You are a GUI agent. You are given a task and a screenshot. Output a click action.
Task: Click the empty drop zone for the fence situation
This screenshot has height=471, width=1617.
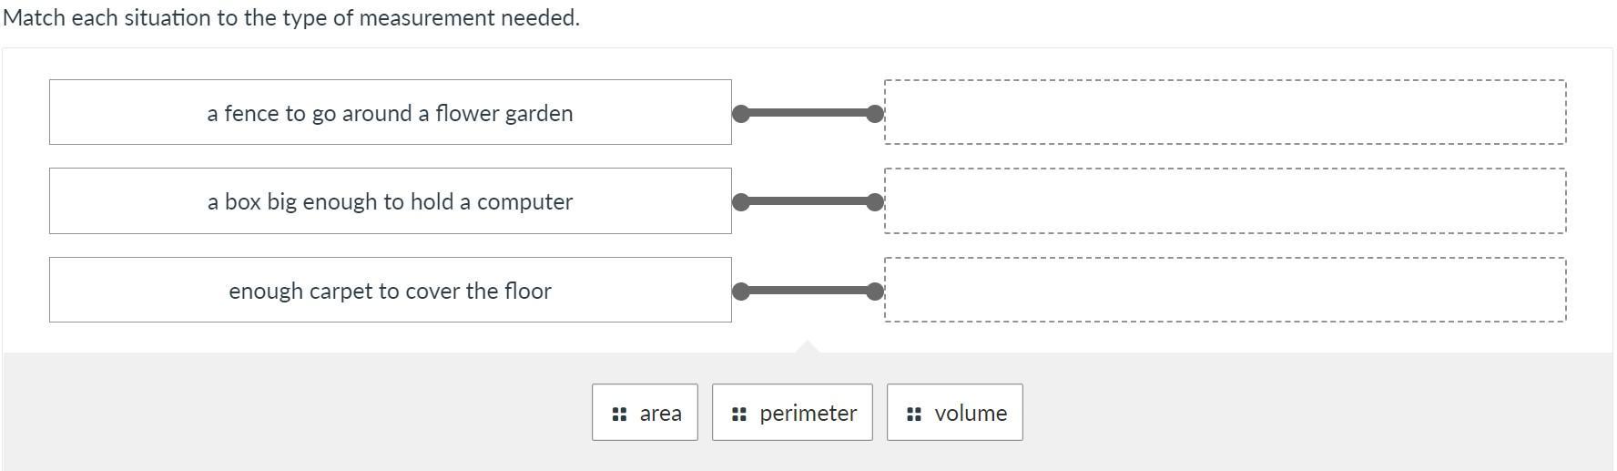1225,112
